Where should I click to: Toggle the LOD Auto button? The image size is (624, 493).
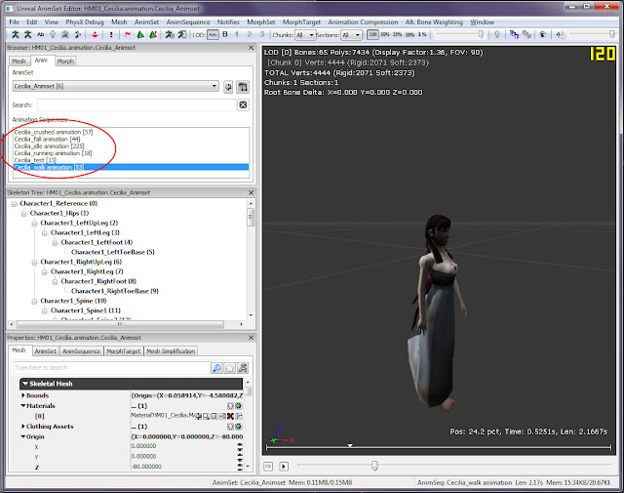pyautogui.click(x=213, y=35)
